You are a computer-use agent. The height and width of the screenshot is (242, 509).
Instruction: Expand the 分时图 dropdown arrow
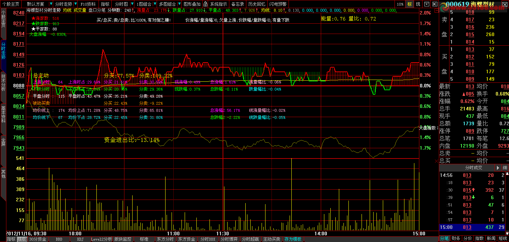pos(132,4)
